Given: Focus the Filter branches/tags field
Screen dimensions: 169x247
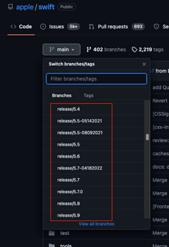Looking at the screenshot, I should pyautogui.click(x=96, y=79).
